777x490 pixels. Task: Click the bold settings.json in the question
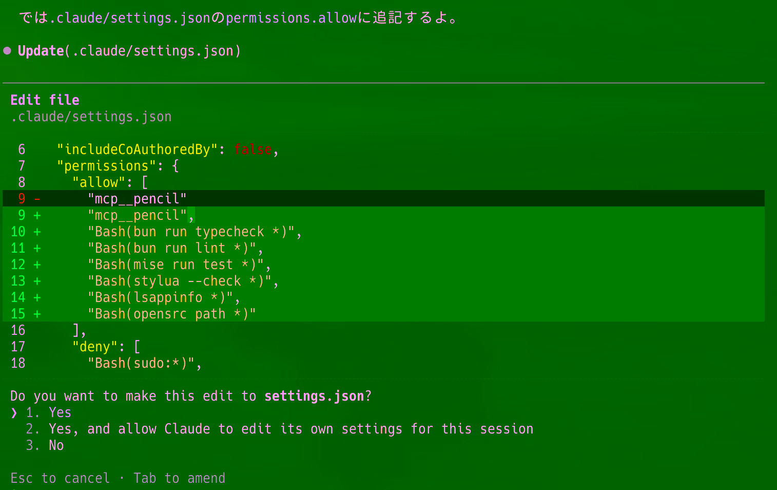(314, 396)
